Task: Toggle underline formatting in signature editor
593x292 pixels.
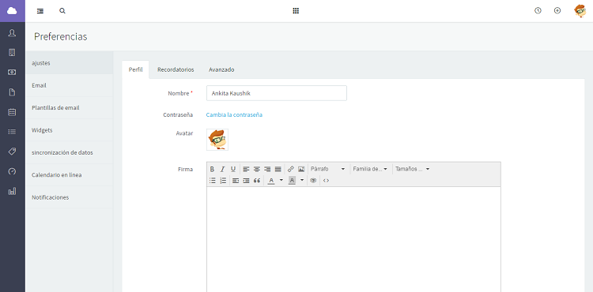Action: click(233, 169)
